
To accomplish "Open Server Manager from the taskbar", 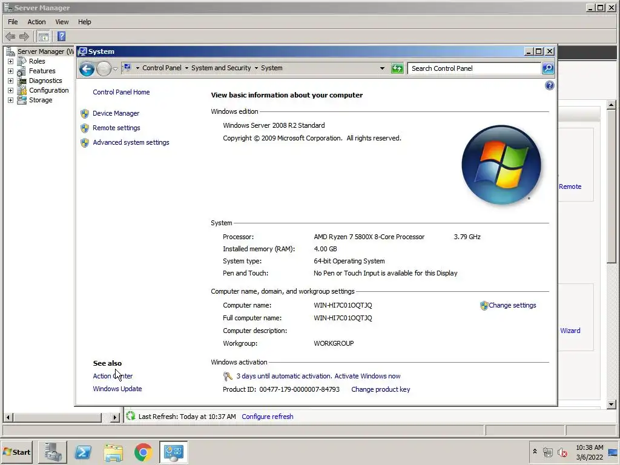I will pyautogui.click(x=53, y=452).
